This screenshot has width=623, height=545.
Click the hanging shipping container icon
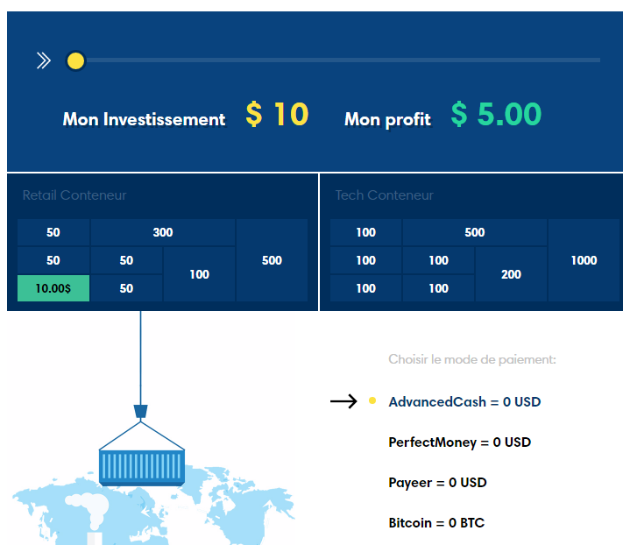click(x=142, y=468)
